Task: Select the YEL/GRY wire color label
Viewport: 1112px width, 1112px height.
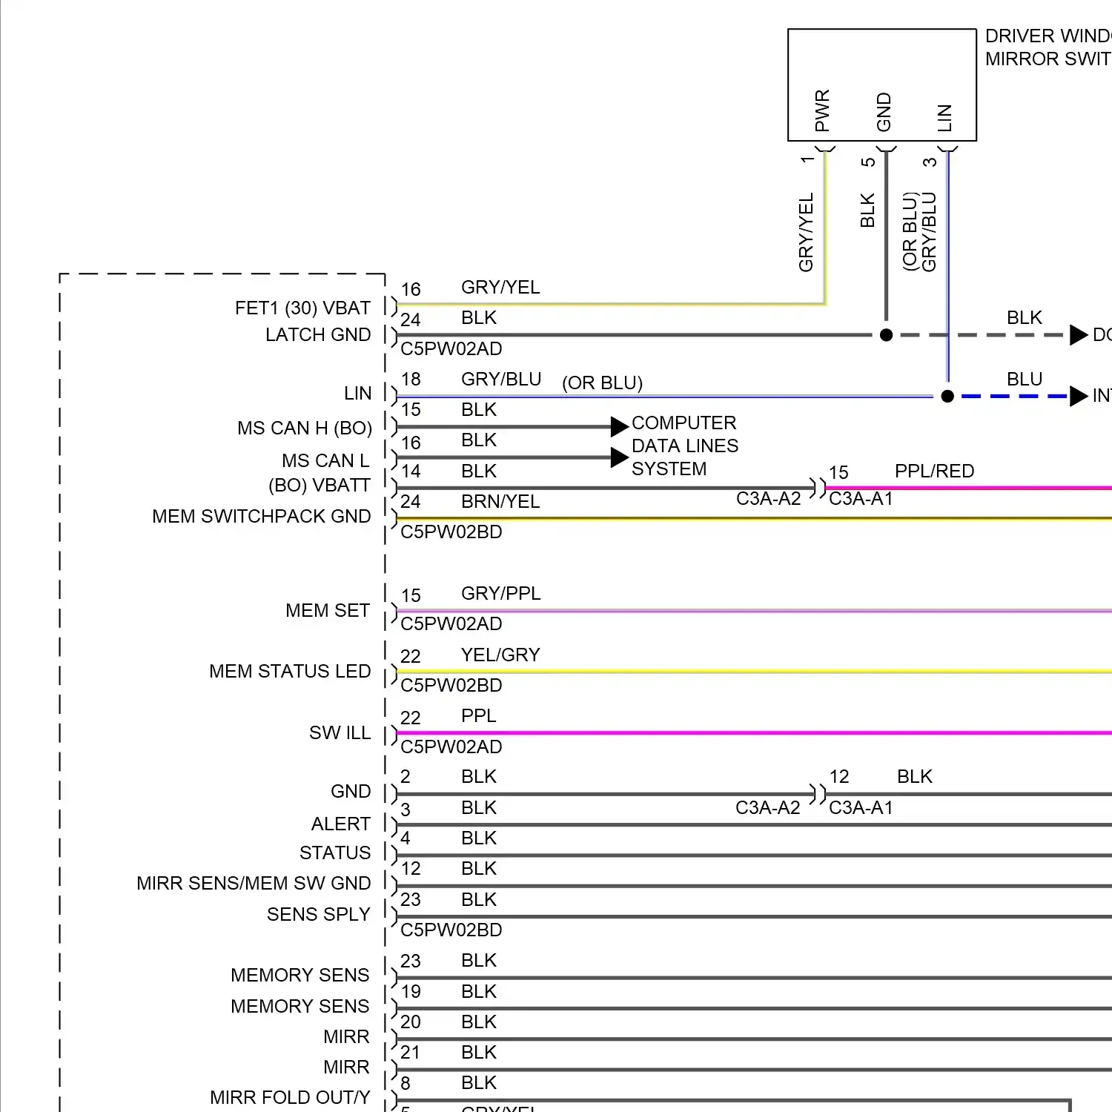Action: pos(500,655)
